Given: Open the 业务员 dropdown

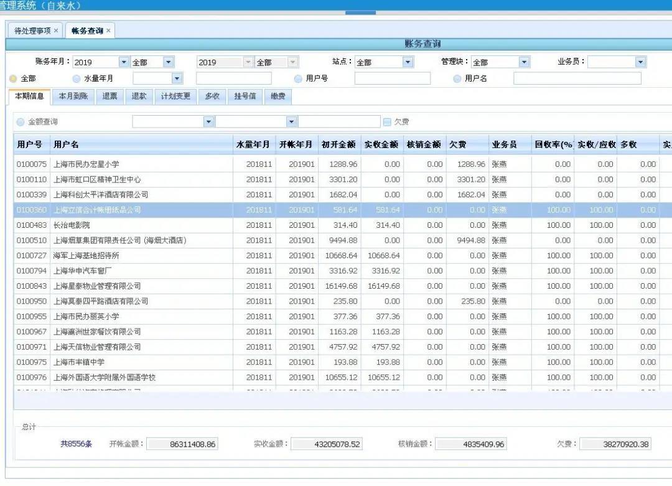Looking at the screenshot, I should 640,62.
